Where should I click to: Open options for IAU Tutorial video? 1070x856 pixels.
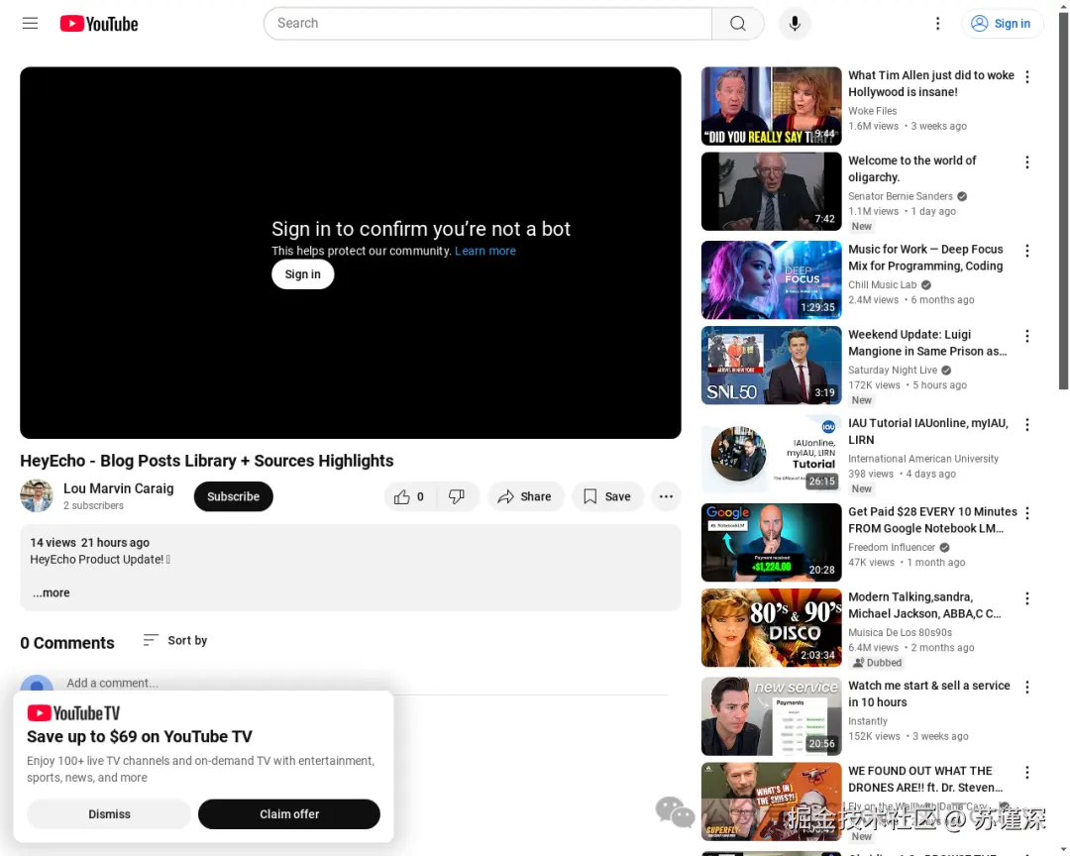click(x=1027, y=425)
